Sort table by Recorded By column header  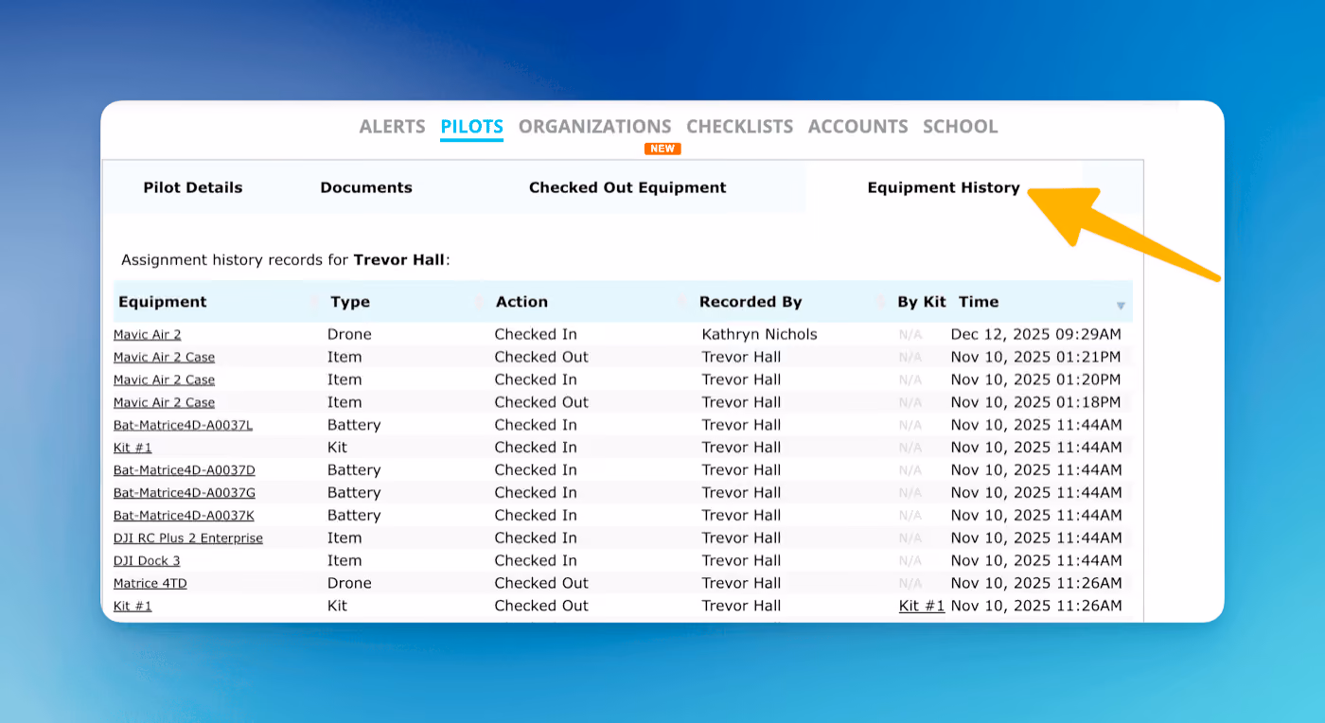click(x=751, y=302)
